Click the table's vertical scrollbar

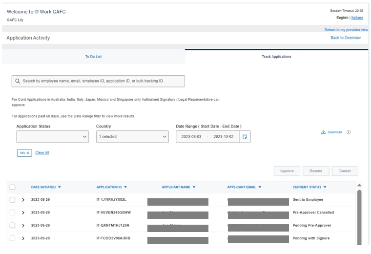[x=360, y=215]
